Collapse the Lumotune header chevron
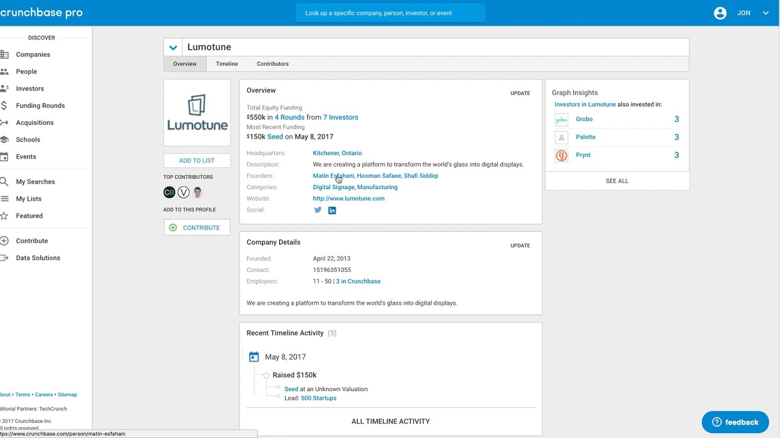This screenshot has width=780, height=438. [173, 47]
